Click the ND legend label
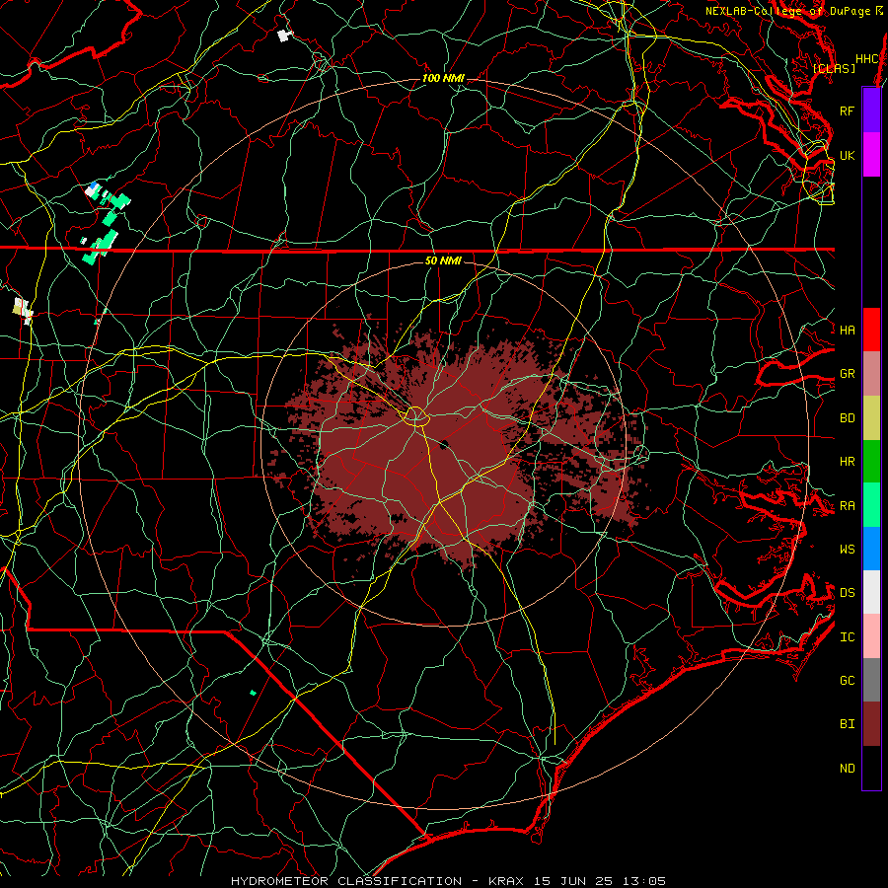The height and width of the screenshot is (888, 888). coord(847,769)
